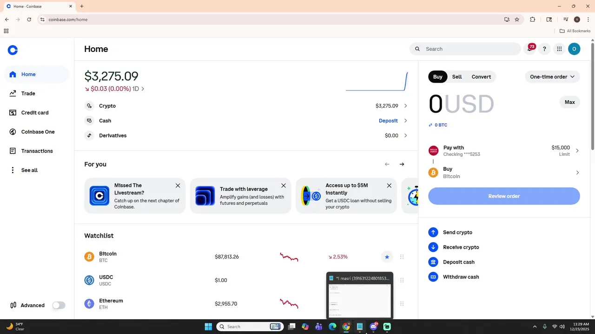Open Buy Bitcoin asset chevron

pyautogui.click(x=577, y=173)
